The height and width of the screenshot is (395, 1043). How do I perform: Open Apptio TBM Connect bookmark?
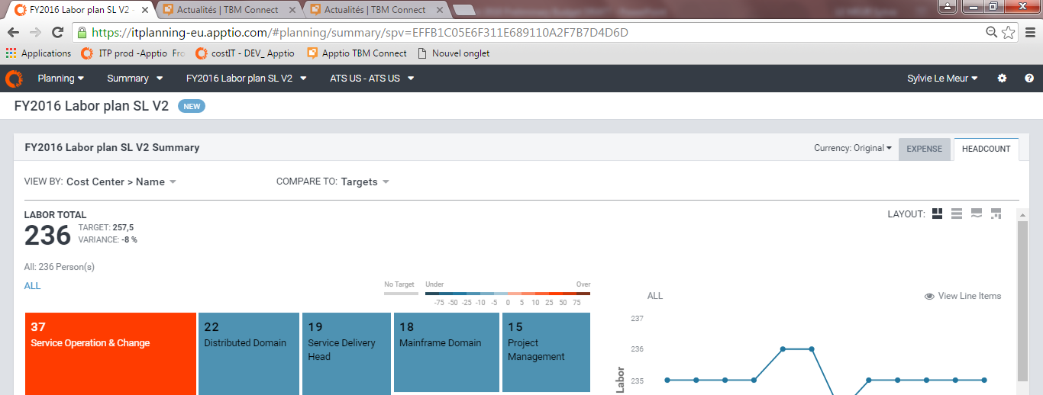click(357, 53)
